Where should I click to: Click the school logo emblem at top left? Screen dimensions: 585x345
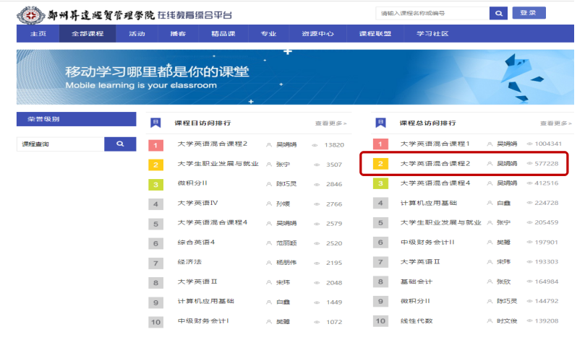click(x=29, y=14)
